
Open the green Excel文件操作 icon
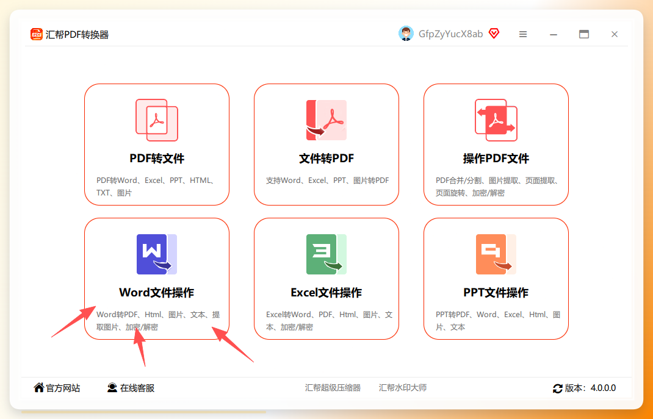pyautogui.click(x=326, y=254)
